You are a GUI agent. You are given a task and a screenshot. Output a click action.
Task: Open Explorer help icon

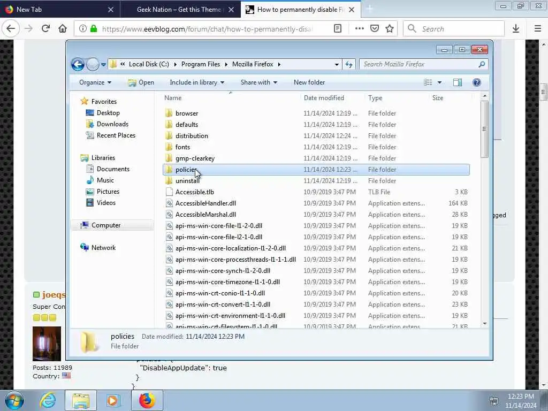(477, 82)
